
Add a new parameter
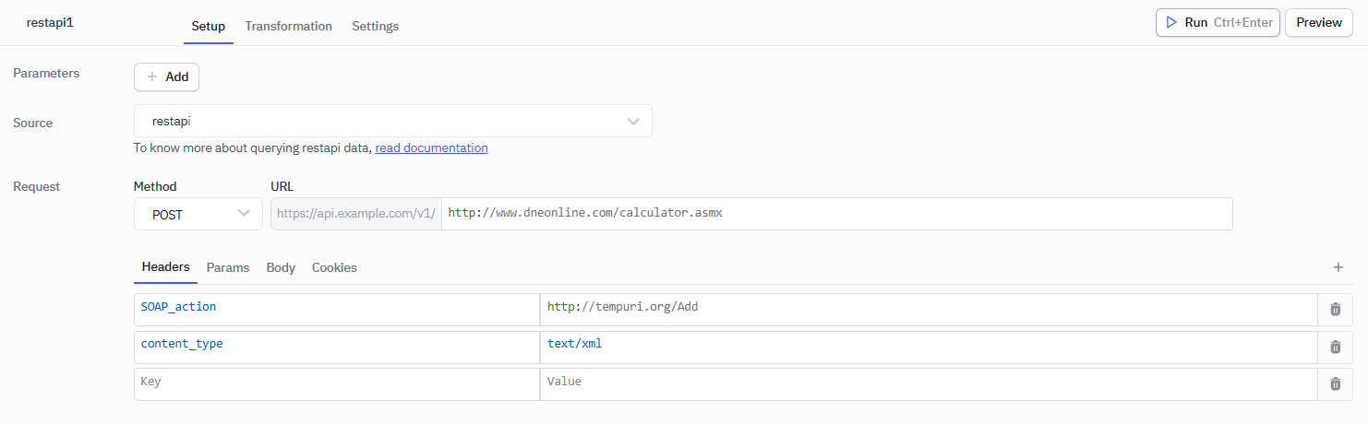[x=166, y=77]
